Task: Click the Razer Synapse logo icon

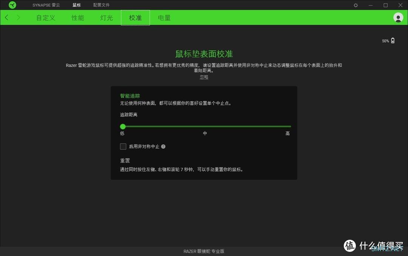Action: [12, 5]
